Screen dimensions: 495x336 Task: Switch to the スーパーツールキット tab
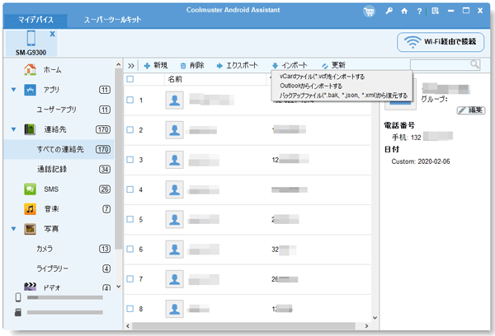(x=112, y=20)
